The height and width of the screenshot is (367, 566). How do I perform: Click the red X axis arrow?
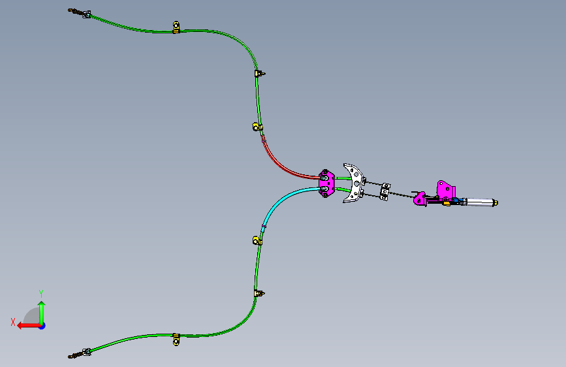[x=29, y=326]
